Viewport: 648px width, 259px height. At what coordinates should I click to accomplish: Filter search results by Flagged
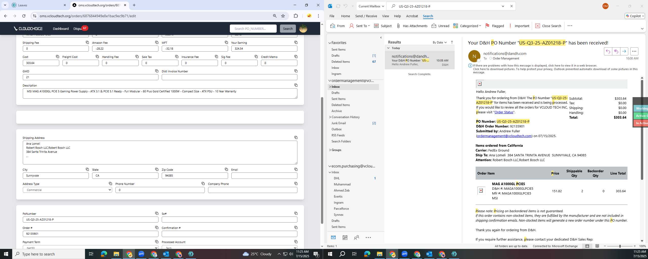[x=494, y=26]
